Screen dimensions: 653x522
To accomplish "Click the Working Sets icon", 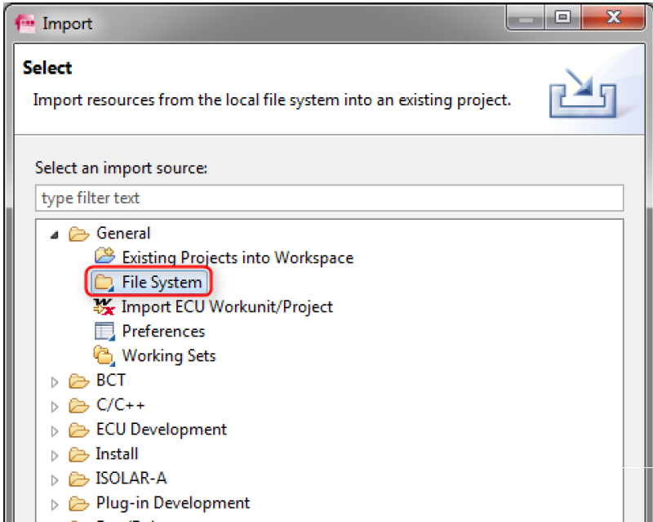I will (x=104, y=356).
